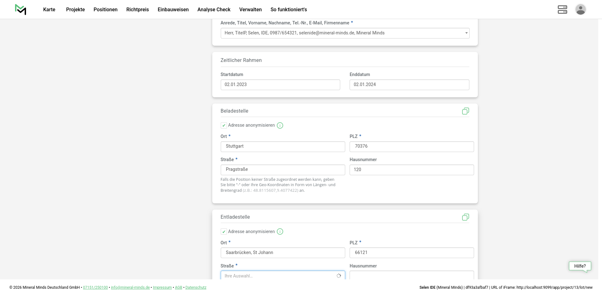Open the Startdatum date field
This screenshot has height=295, width=602.
pyautogui.click(x=280, y=85)
